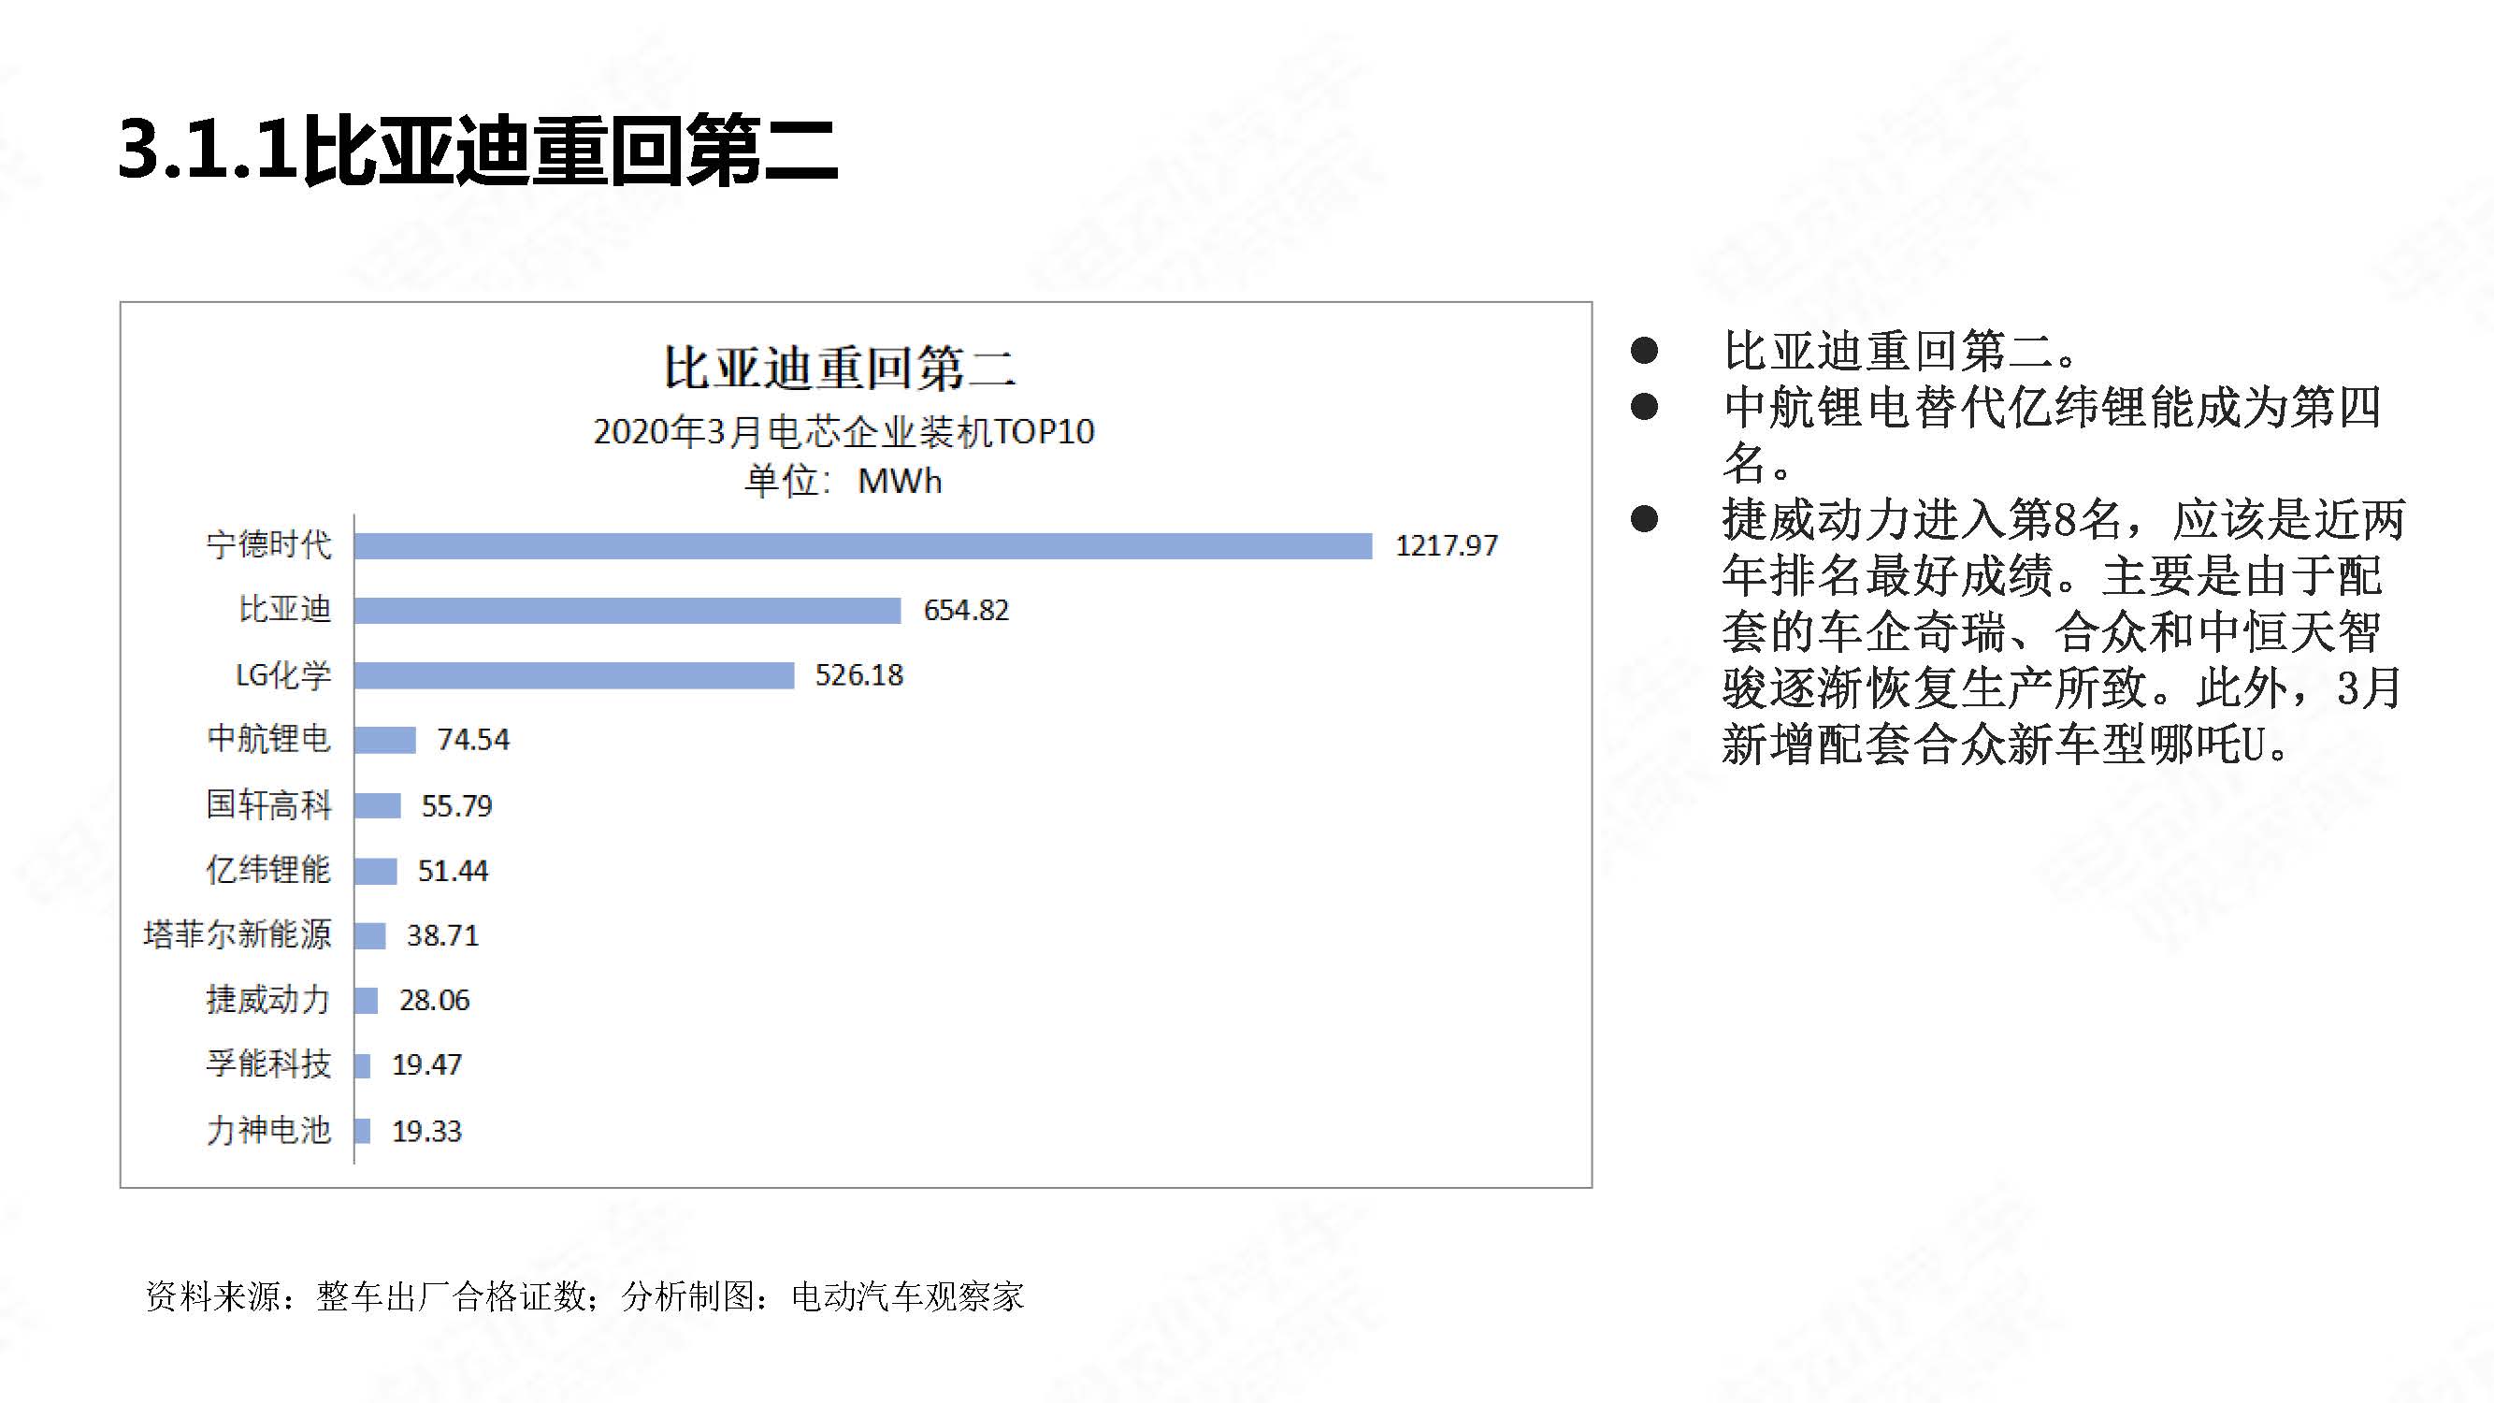
Task: Click the 比亚迪 axis label
Action: click(284, 610)
